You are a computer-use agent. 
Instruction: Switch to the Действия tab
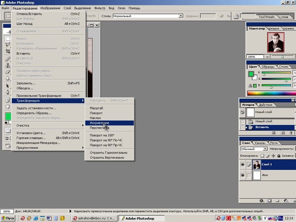tap(265, 105)
